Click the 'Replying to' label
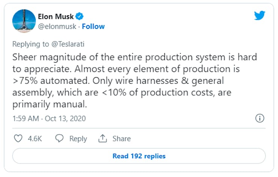This screenshot has height=177, width=278. click(x=30, y=44)
